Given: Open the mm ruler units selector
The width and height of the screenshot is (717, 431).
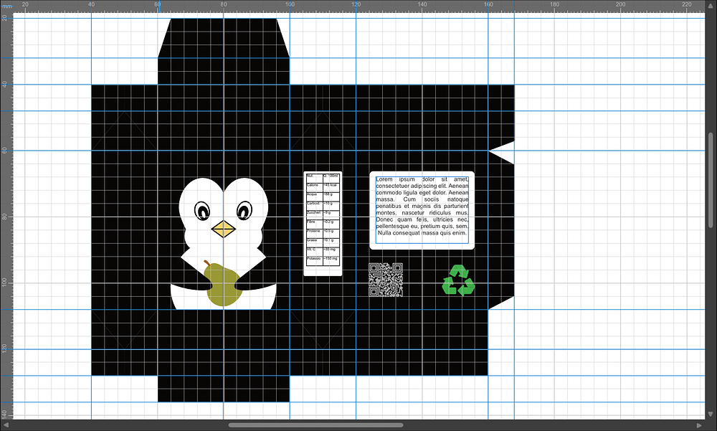Looking at the screenshot, I should click(x=6, y=6).
